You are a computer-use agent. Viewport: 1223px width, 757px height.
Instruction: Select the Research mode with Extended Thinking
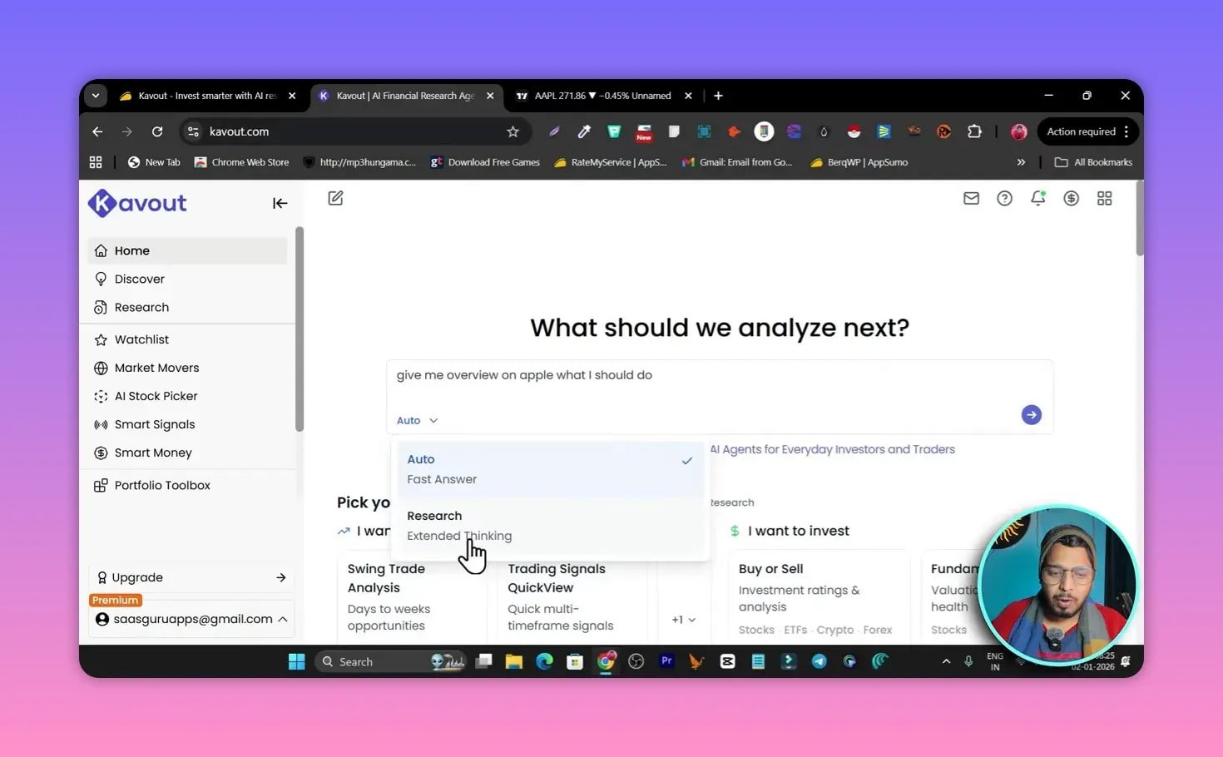coord(459,525)
